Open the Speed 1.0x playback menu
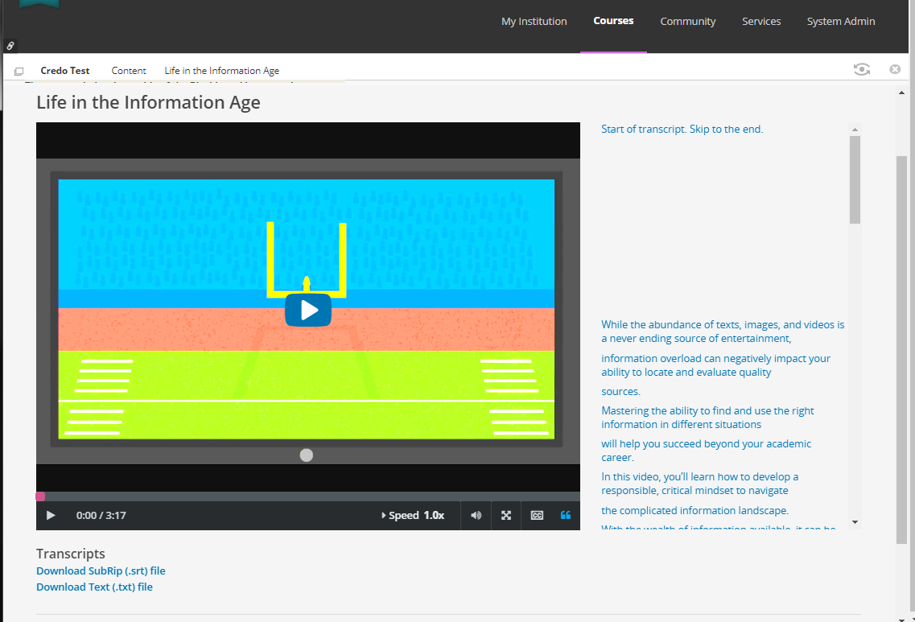This screenshot has width=915, height=622. click(413, 515)
